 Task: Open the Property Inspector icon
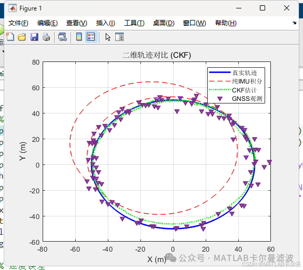(x=119, y=37)
